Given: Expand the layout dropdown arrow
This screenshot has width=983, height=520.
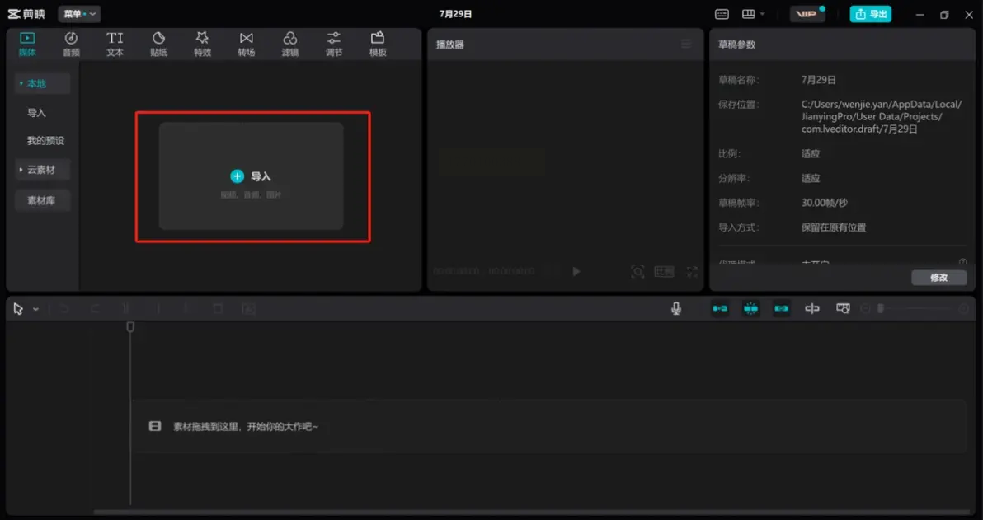Looking at the screenshot, I should pyautogui.click(x=762, y=14).
